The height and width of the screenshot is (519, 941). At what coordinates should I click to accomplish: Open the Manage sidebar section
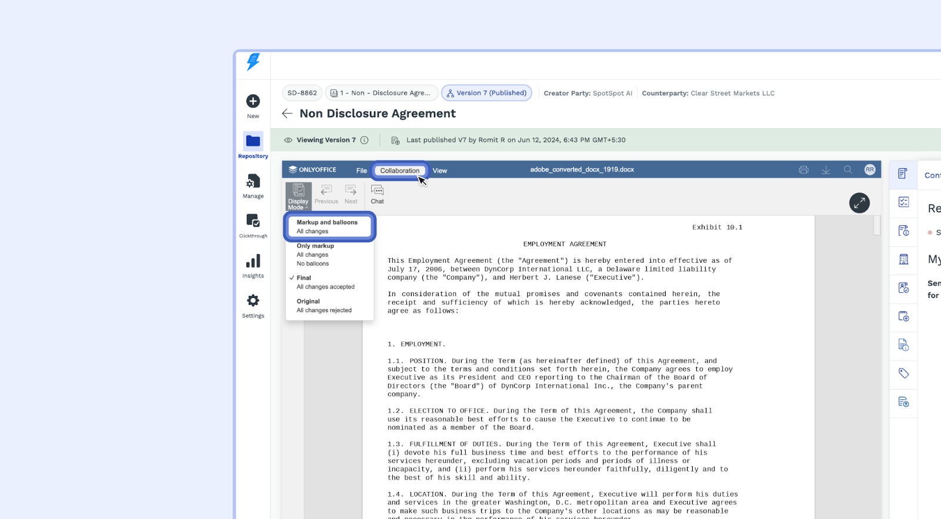tap(253, 186)
